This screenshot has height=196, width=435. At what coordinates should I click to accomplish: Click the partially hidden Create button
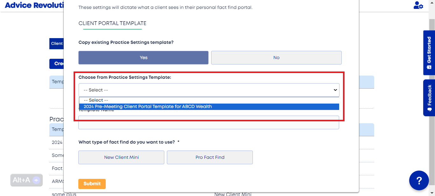(x=57, y=64)
